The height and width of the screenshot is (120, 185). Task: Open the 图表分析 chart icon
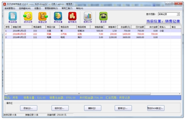point(88,17)
